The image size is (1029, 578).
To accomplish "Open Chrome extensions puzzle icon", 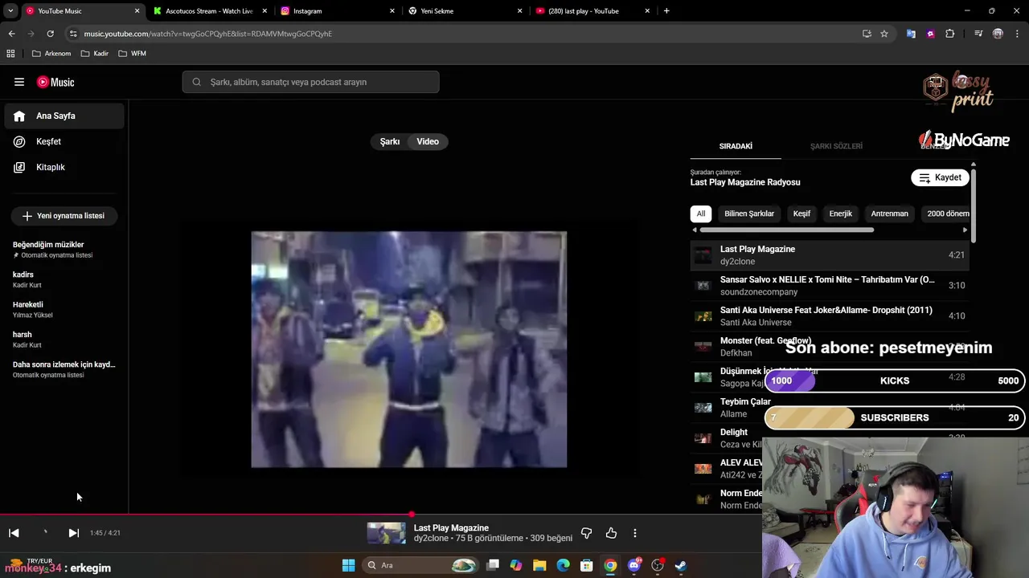I will click(950, 34).
